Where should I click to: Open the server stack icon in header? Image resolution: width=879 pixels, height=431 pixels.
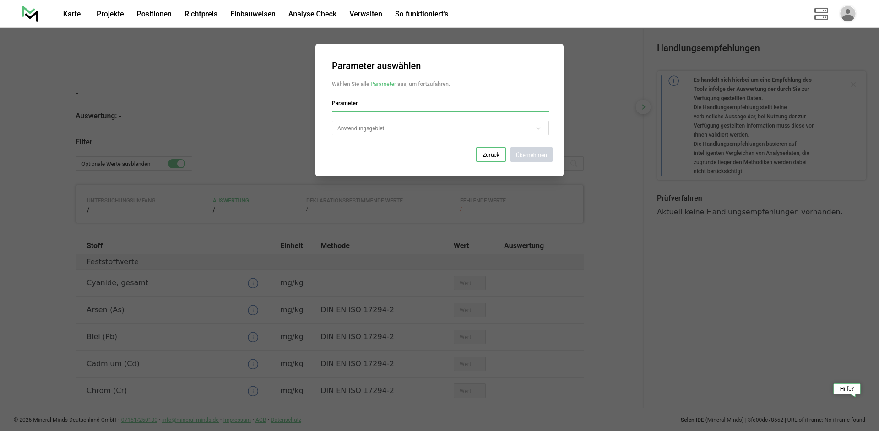pos(821,14)
